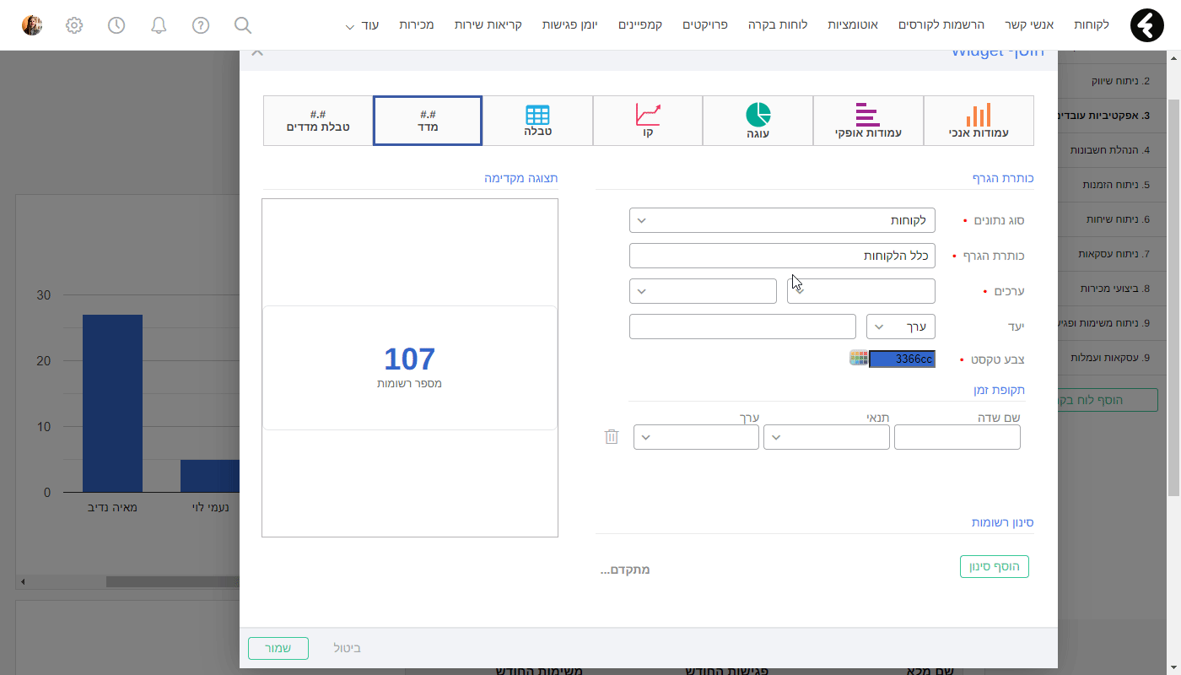
Task: Click the מאיה נדיב chart bar label
Action: click(x=113, y=507)
